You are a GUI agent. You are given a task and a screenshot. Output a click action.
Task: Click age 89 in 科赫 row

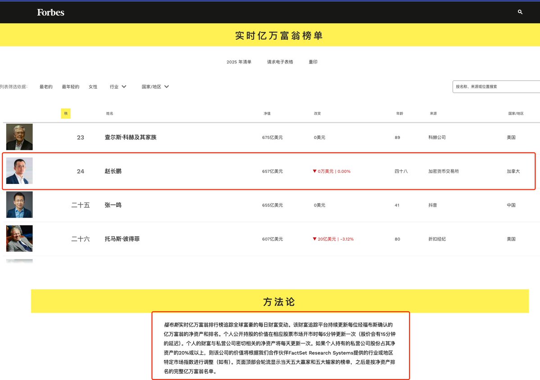tap(397, 138)
